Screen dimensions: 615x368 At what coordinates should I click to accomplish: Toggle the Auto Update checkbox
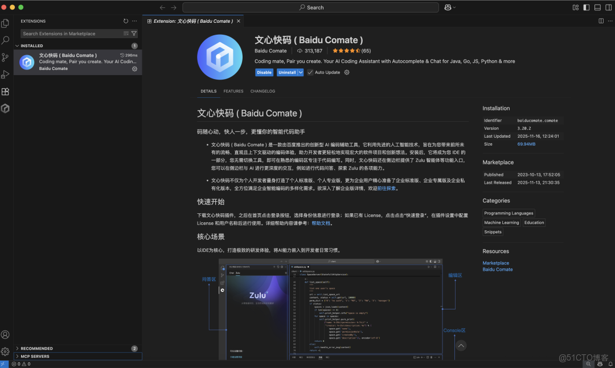point(310,72)
